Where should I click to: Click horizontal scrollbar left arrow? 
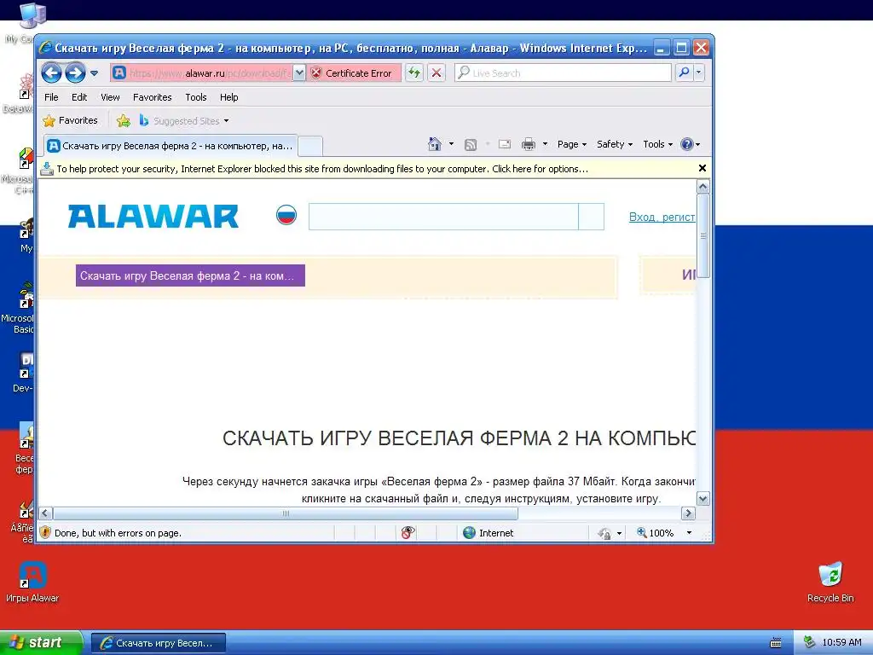[x=46, y=513]
